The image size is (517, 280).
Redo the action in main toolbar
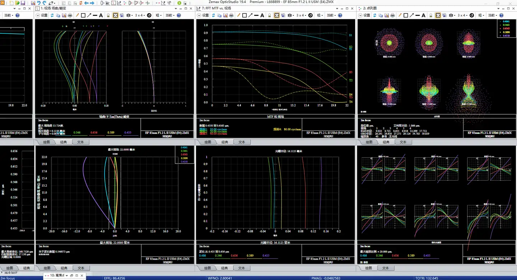coord(44,3)
